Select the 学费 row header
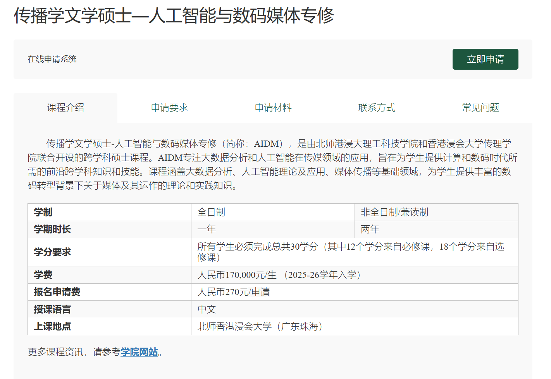This screenshot has width=551, height=379. pos(109,275)
